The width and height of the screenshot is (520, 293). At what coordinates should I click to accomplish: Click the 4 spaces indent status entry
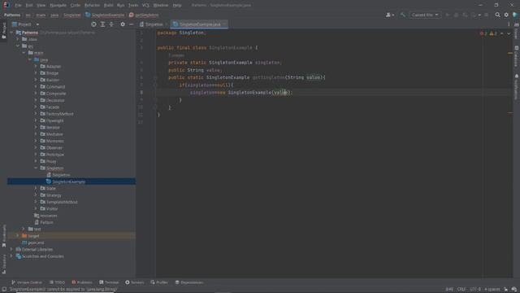(492, 290)
